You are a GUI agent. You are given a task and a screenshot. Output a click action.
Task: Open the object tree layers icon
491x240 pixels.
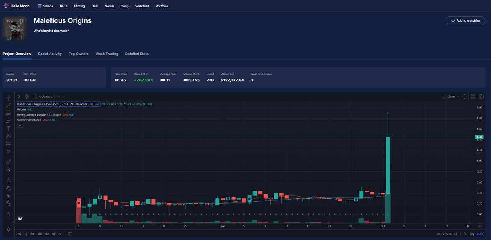pos(8,229)
